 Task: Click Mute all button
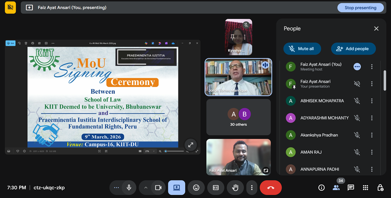coord(302,48)
